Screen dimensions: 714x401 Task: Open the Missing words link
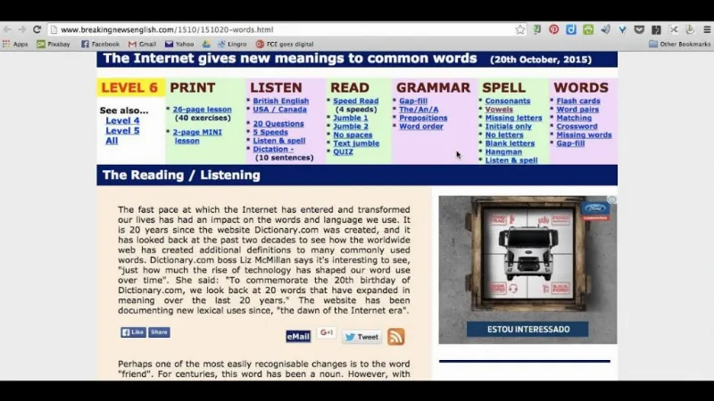click(x=585, y=135)
